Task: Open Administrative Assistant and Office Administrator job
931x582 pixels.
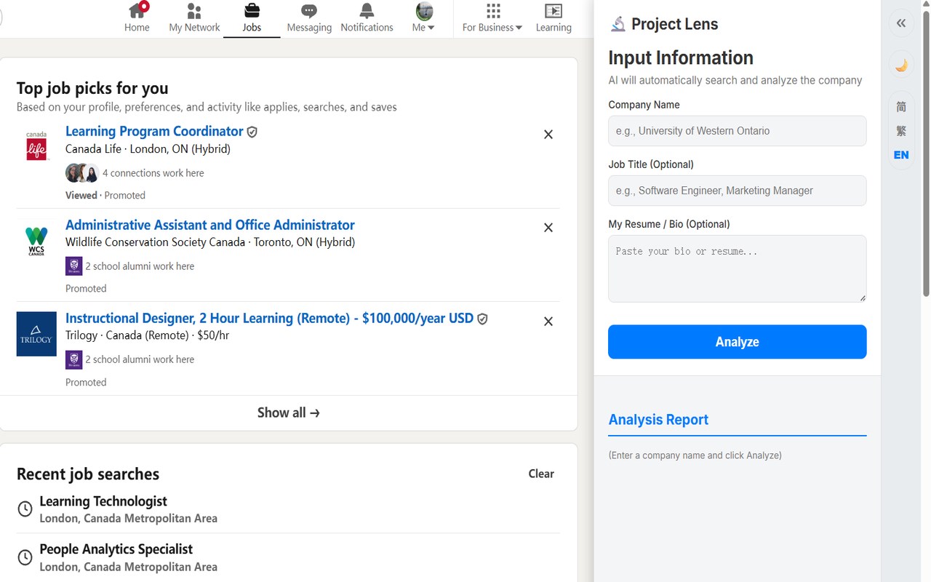Action: (210, 226)
